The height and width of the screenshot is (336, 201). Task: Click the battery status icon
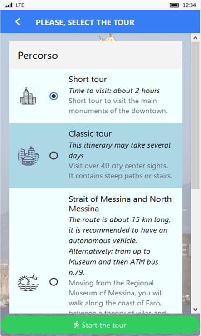(x=174, y=5)
